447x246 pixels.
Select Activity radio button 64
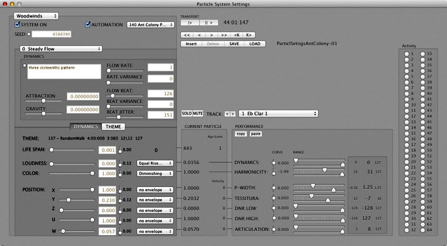click(423, 230)
